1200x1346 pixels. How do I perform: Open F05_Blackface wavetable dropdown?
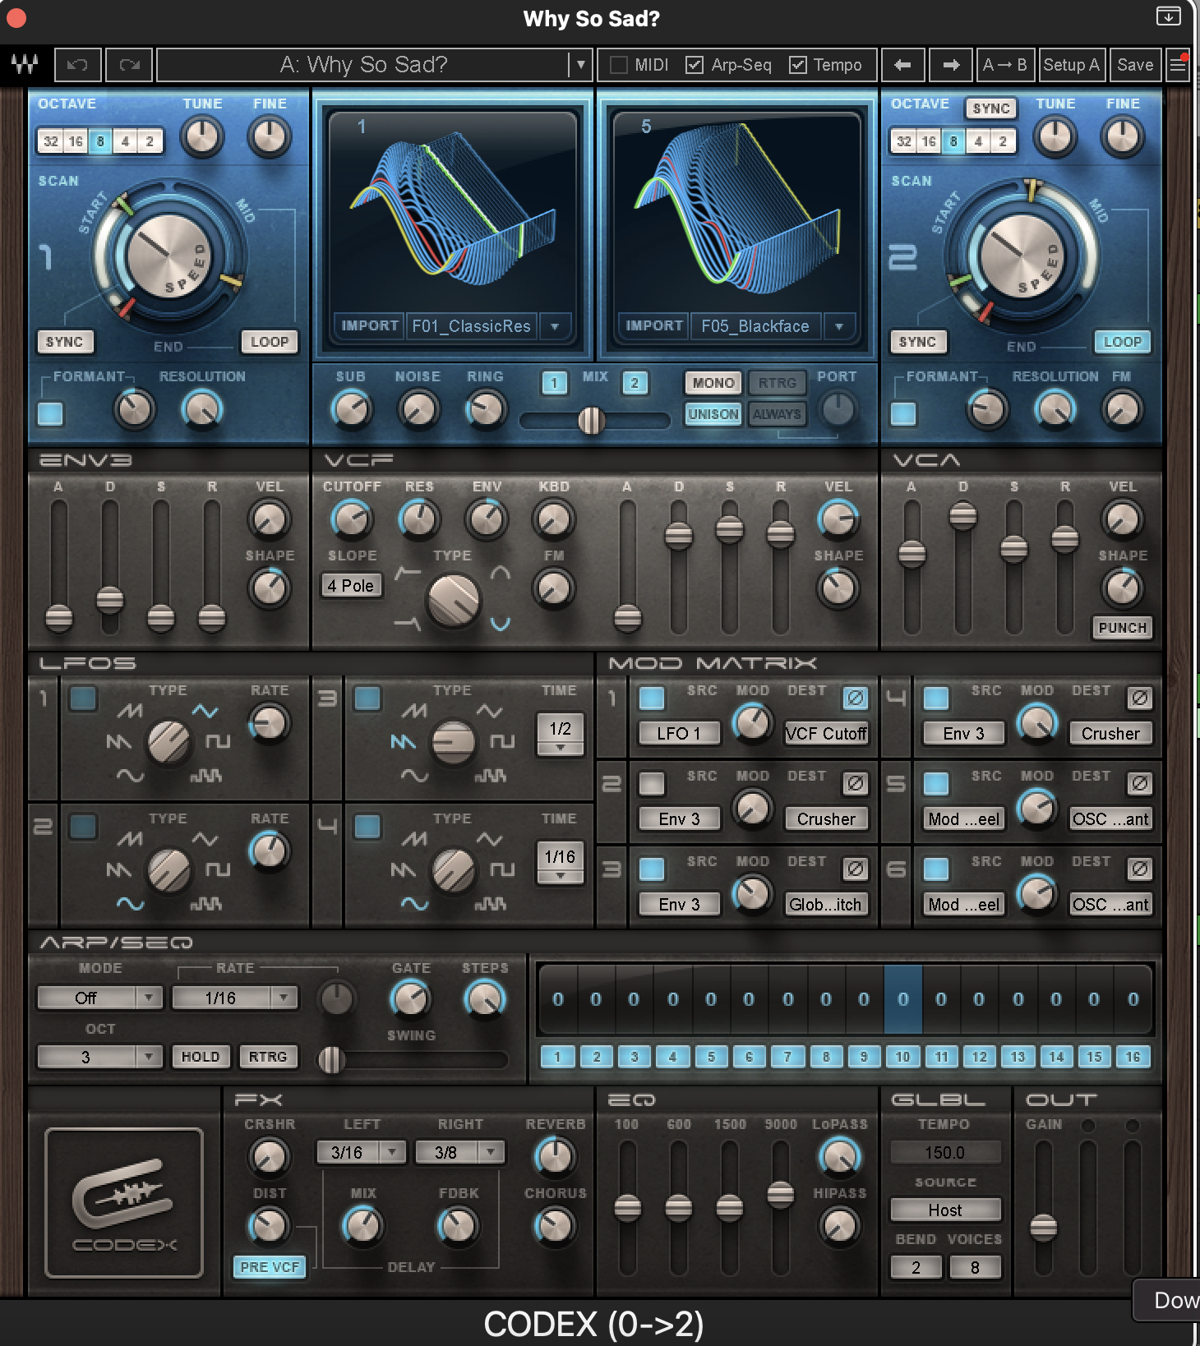click(839, 326)
